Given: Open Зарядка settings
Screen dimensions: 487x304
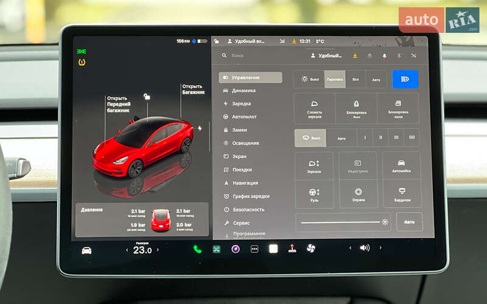Looking at the screenshot, I should point(237,103).
